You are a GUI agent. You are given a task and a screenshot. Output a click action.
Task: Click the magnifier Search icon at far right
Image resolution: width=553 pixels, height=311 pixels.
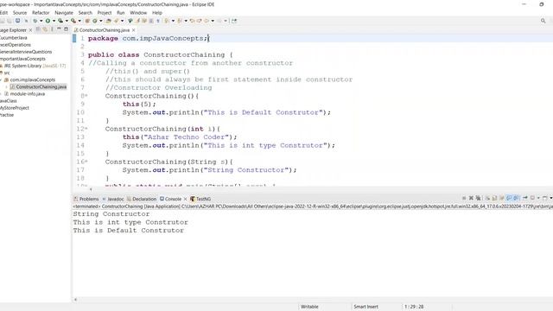coord(543,21)
